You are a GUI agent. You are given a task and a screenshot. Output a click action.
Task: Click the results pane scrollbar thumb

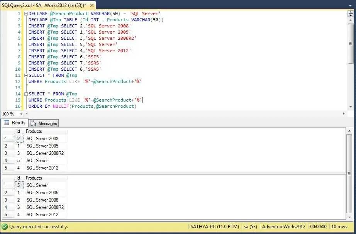(x=349, y=174)
